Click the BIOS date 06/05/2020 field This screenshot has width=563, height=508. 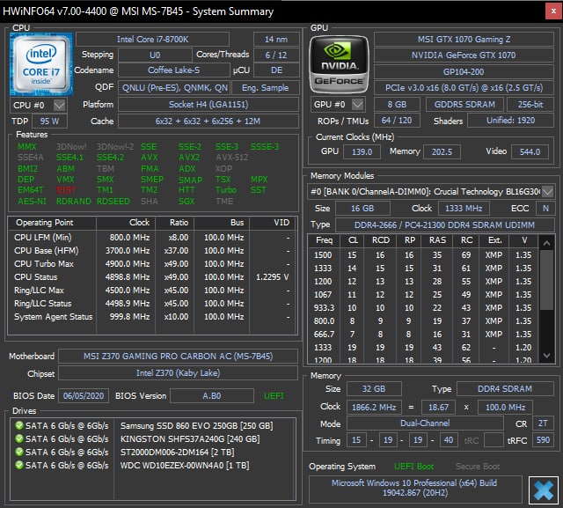pos(84,396)
